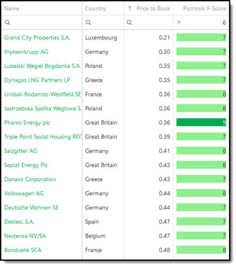Open thyssenkrupp AG link

(x=26, y=52)
